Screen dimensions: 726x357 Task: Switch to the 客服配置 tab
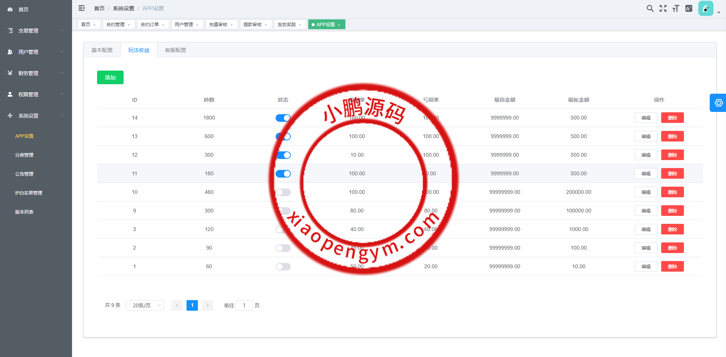(176, 50)
